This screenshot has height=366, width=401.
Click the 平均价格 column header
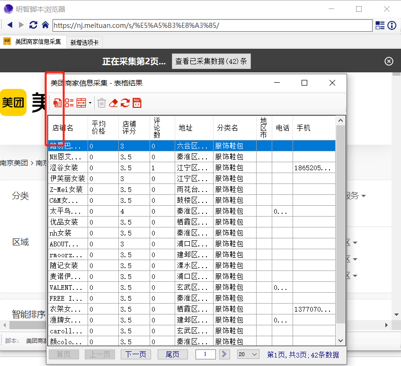[103, 128]
